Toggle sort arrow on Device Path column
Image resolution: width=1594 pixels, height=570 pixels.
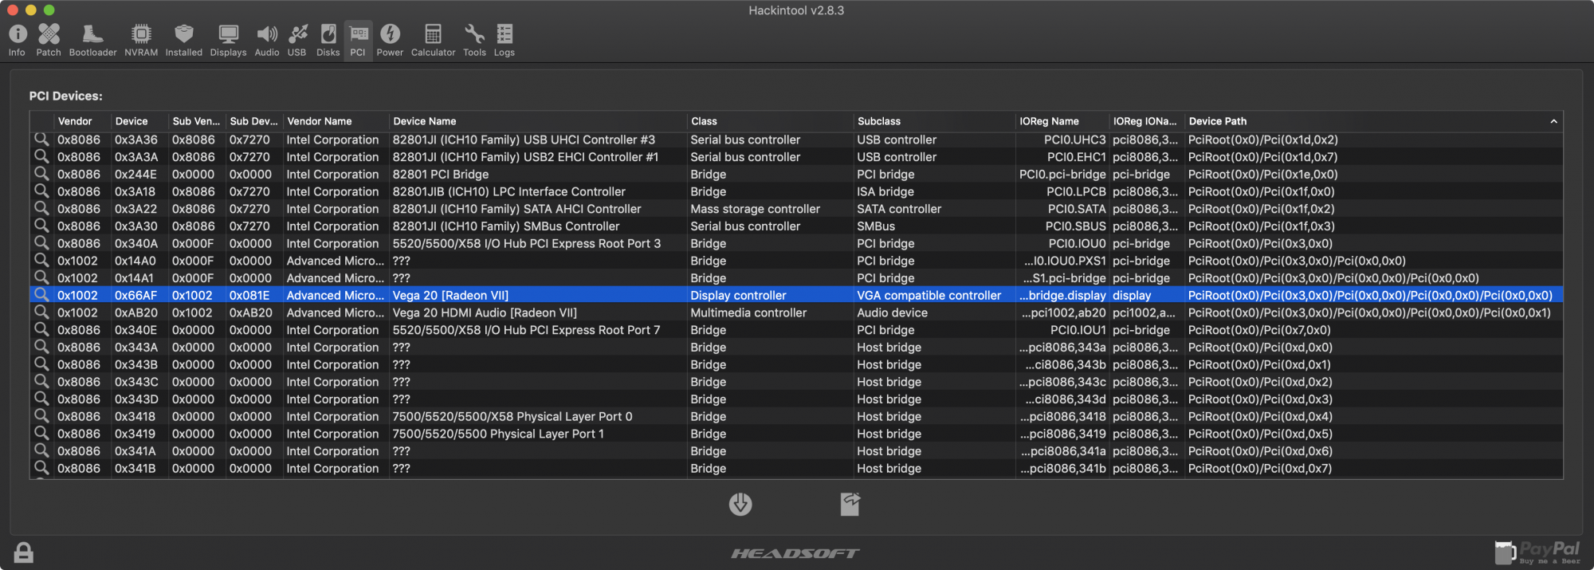click(1553, 121)
